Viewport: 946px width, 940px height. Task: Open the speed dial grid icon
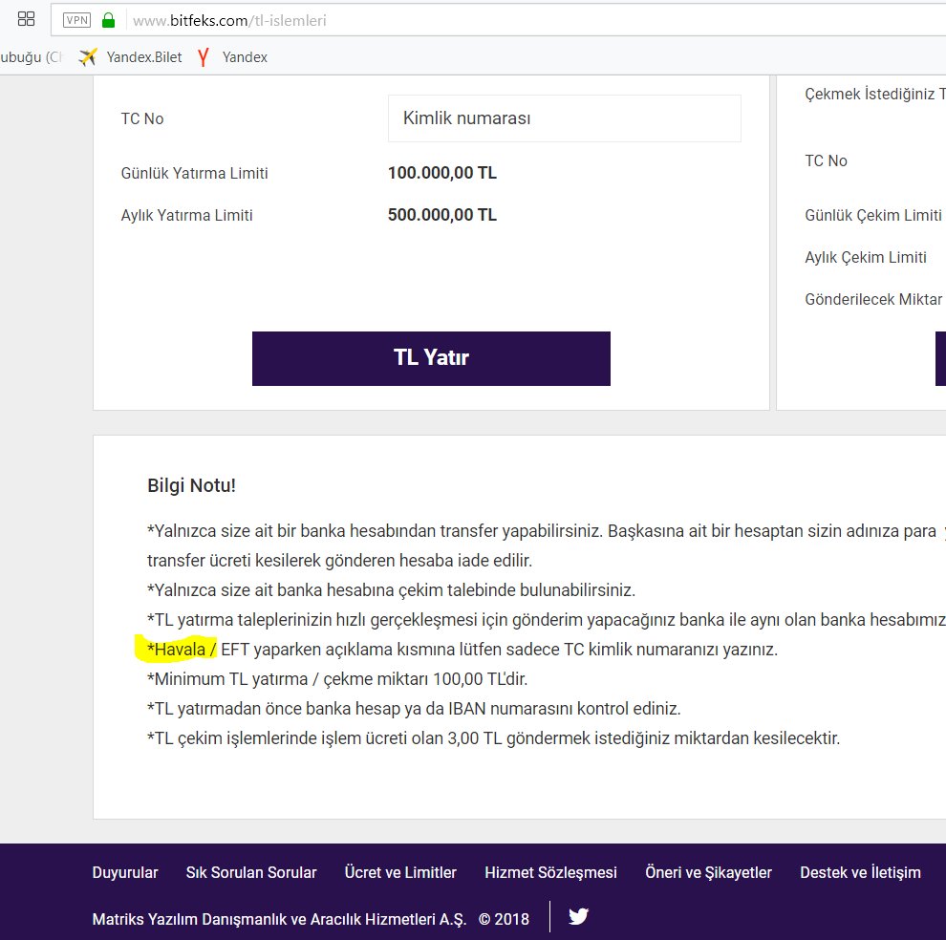tap(26, 19)
